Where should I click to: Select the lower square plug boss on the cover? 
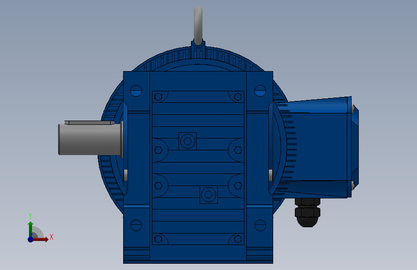(x=209, y=195)
